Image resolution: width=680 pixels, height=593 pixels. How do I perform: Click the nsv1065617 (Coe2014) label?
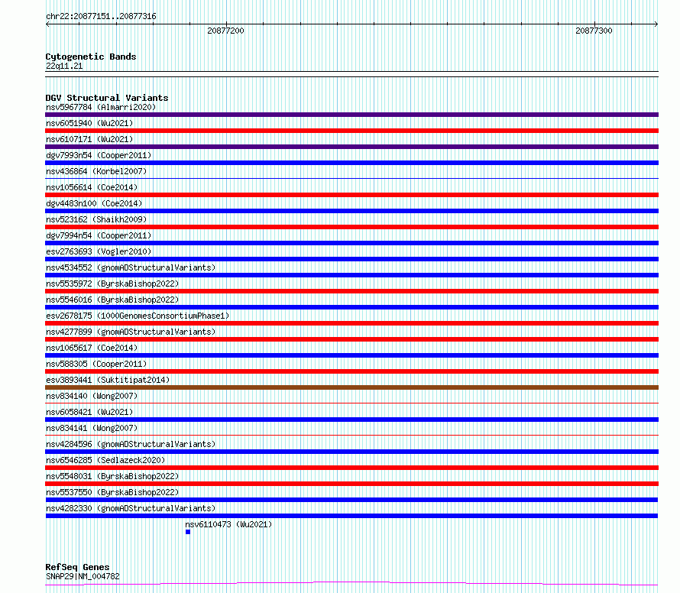tap(92, 348)
